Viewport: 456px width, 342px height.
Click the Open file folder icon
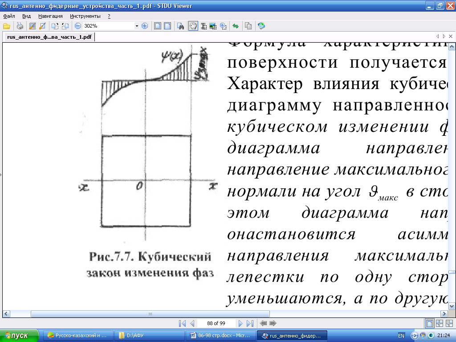6,26
